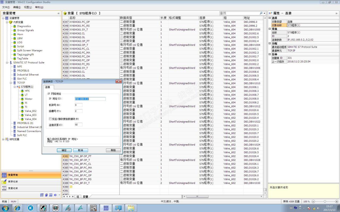
Task: Collapse the 内部变量 tree node
Action: point(7,22)
